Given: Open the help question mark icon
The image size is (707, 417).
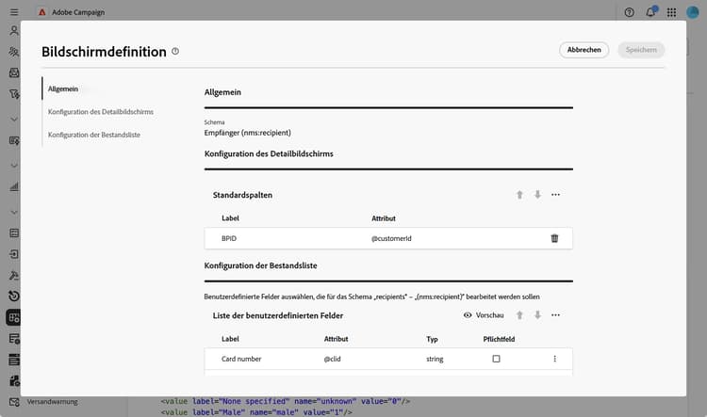Looking at the screenshot, I should tap(629, 12).
